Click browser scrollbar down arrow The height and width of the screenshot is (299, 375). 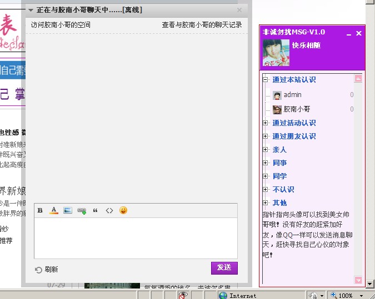click(370, 284)
